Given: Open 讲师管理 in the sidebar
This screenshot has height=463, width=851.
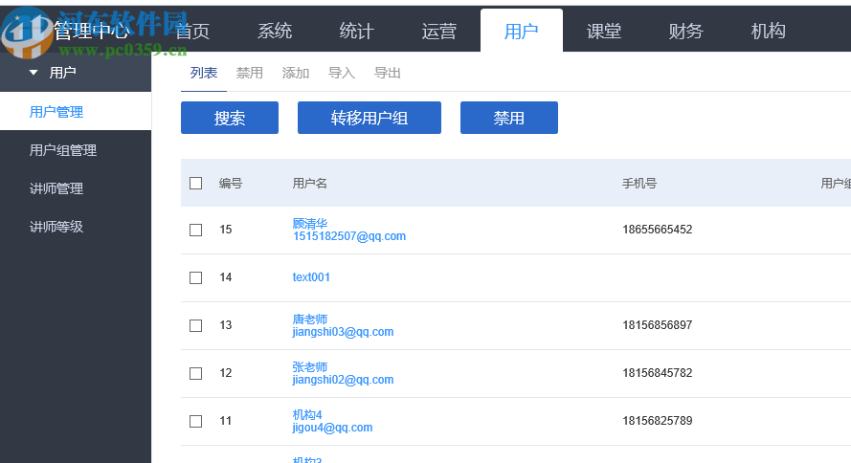Looking at the screenshot, I should 56,188.
